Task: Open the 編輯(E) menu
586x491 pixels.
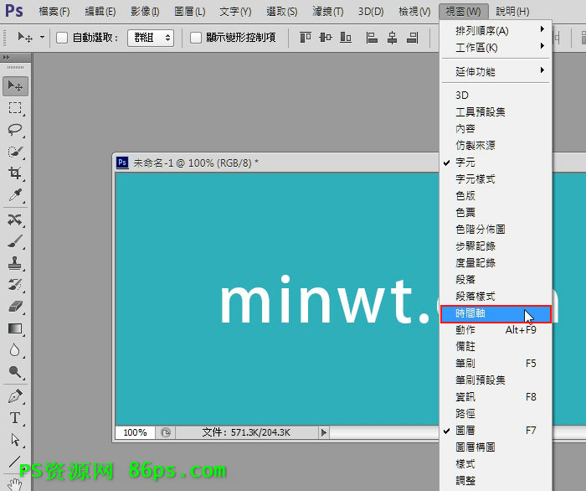Action: pyautogui.click(x=100, y=12)
